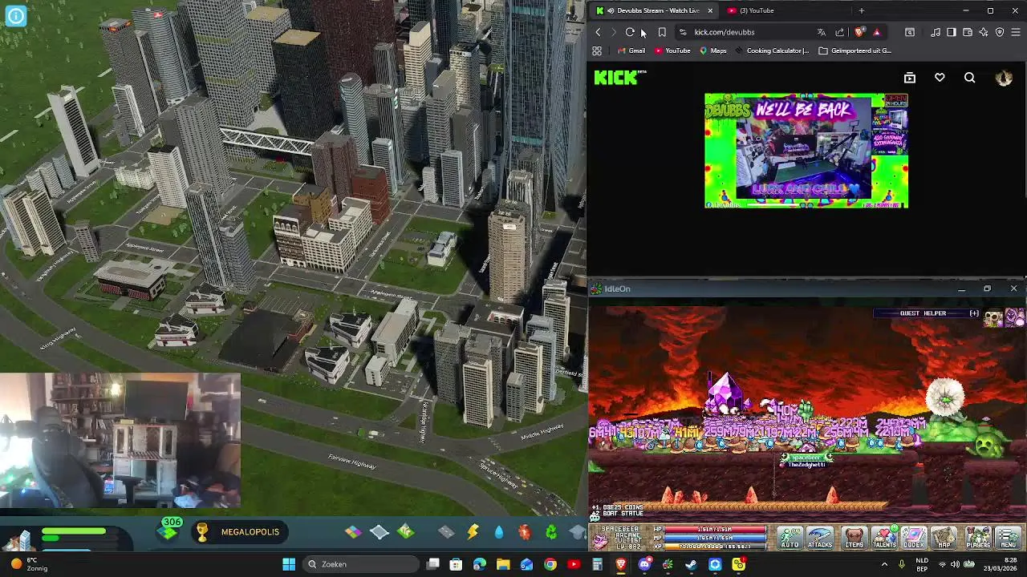Open the page translate icon

point(821,32)
